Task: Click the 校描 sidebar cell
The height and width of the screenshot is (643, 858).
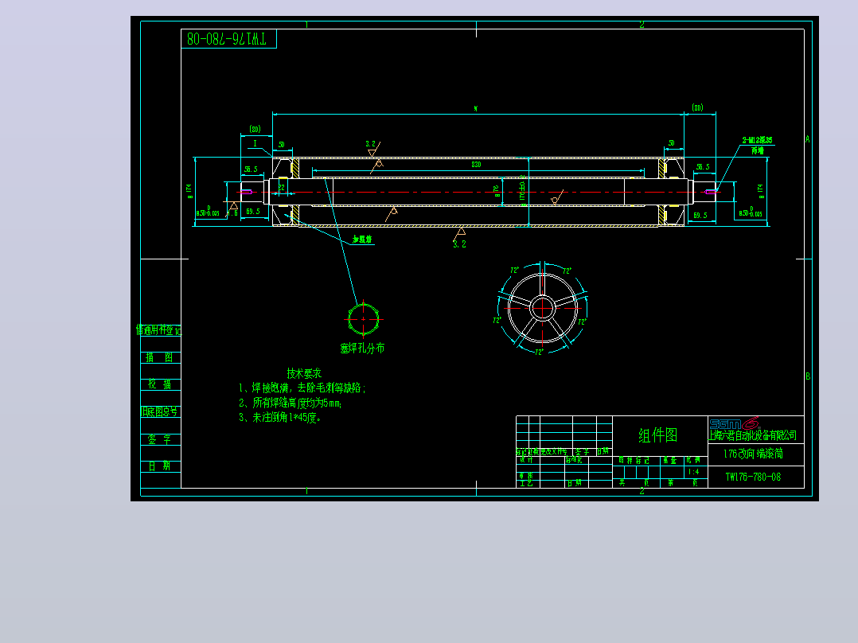Action: coord(160,384)
